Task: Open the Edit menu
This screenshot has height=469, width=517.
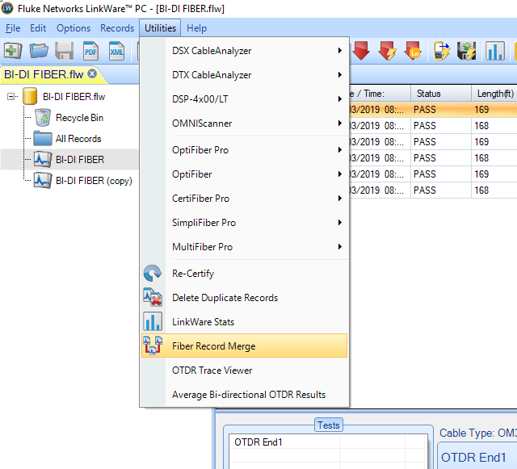Action: coord(38,28)
